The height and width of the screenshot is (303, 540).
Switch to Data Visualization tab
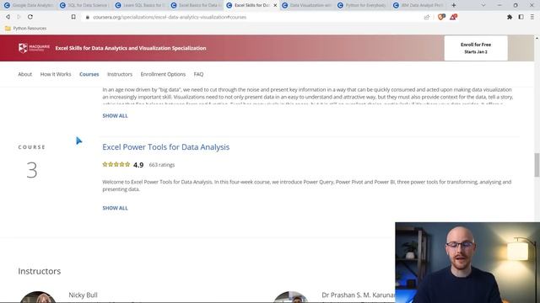307,5
